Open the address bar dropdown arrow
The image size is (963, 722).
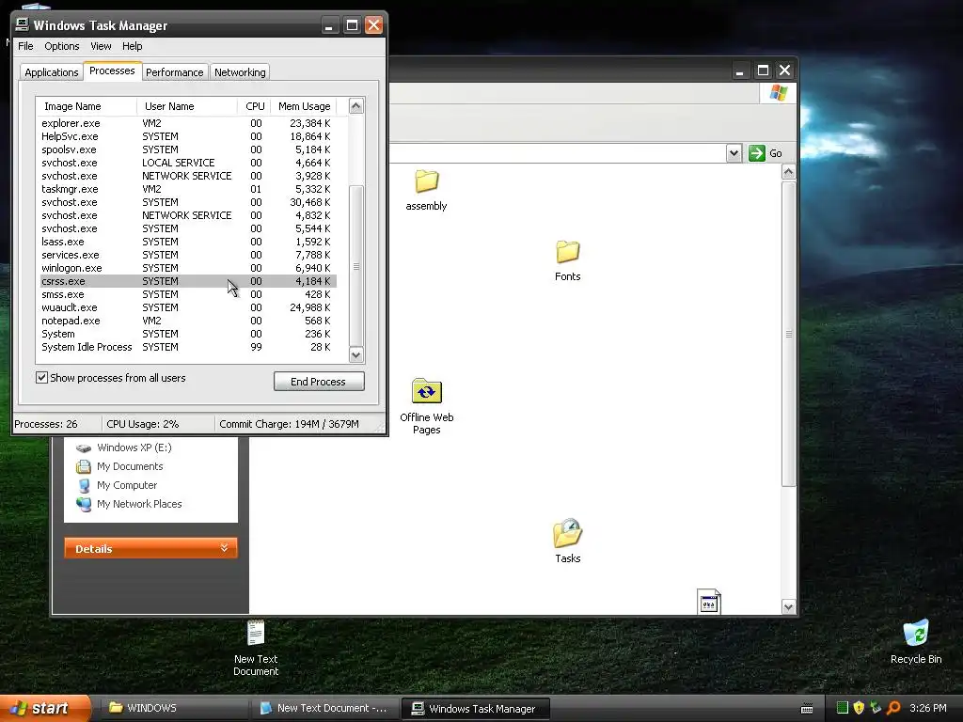pyautogui.click(x=734, y=153)
